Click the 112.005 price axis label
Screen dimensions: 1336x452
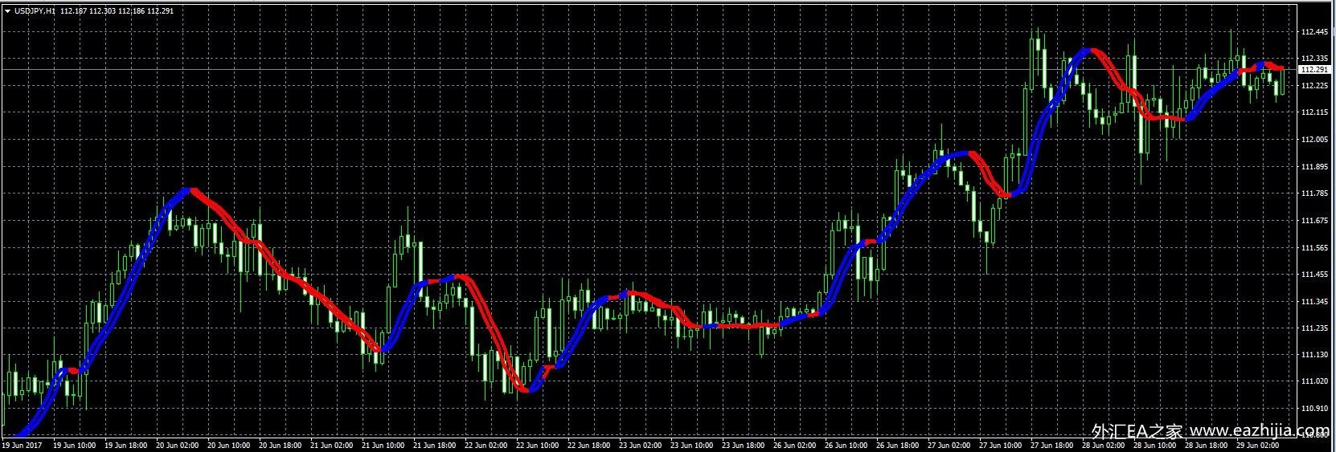pyautogui.click(x=1314, y=140)
